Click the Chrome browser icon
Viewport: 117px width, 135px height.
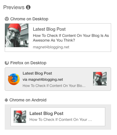coord(7,19)
